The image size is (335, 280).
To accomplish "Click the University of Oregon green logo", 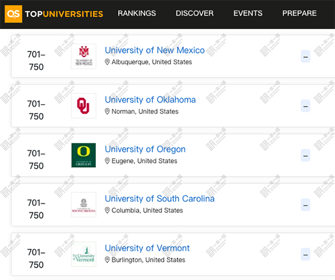I will pyautogui.click(x=83, y=155).
